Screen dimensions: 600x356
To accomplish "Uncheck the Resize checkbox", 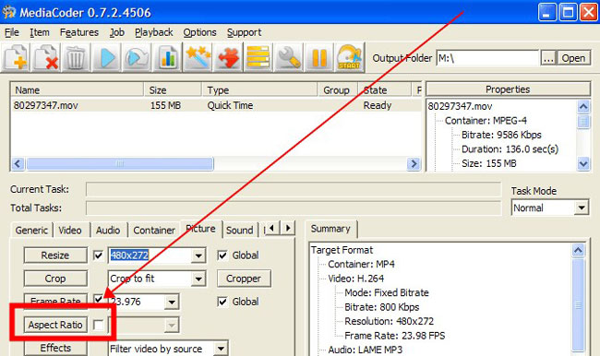I will point(99,255).
